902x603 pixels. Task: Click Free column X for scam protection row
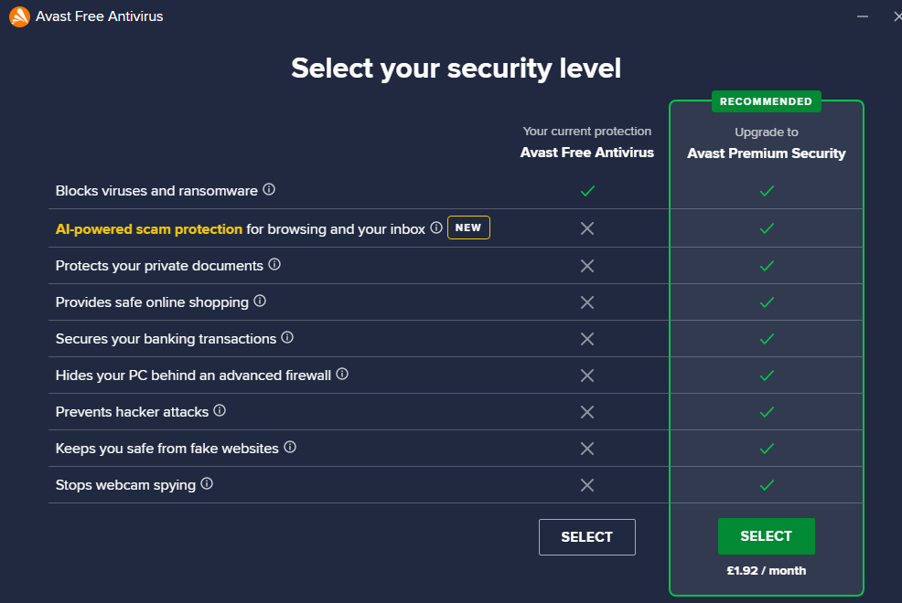[x=587, y=228]
